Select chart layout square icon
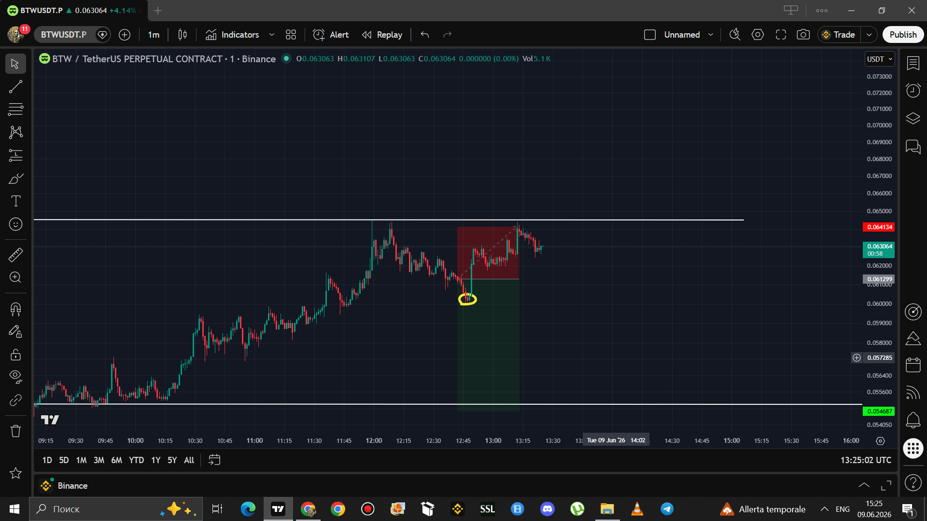 (x=650, y=35)
